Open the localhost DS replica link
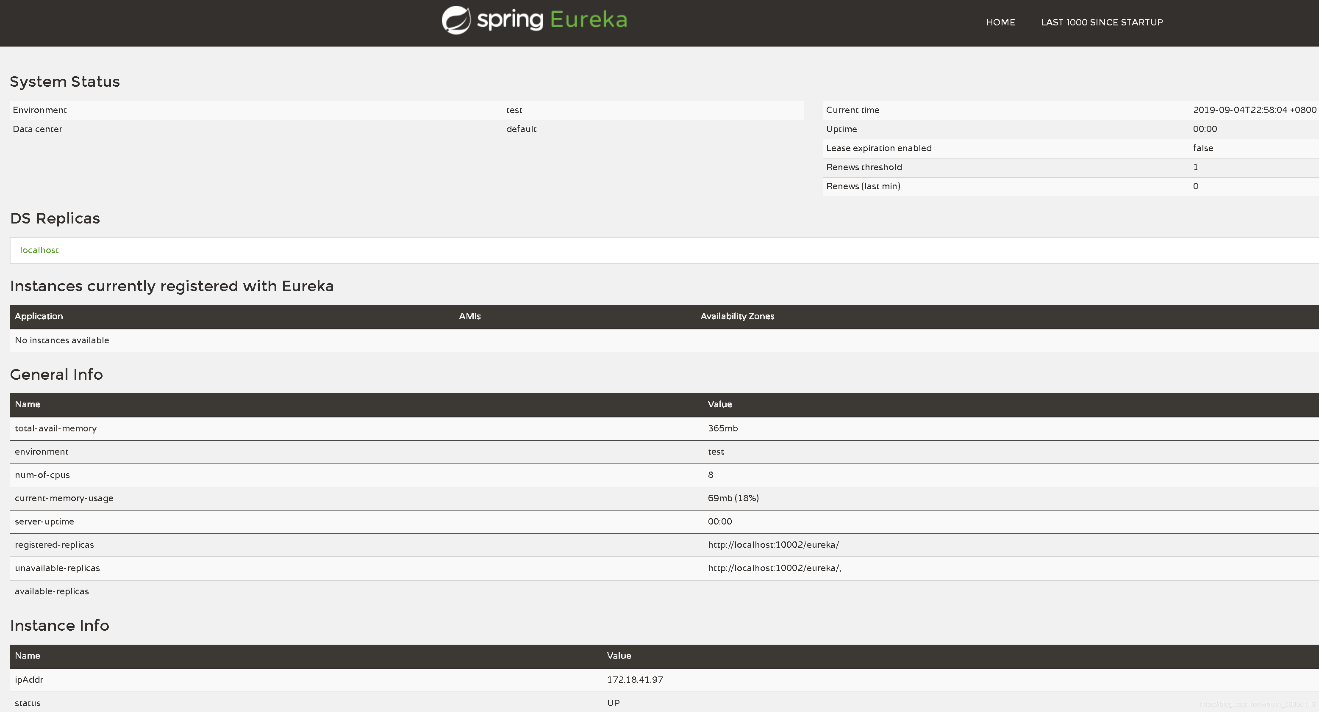This screenshot has width=1319, height=712. (39, 250)
